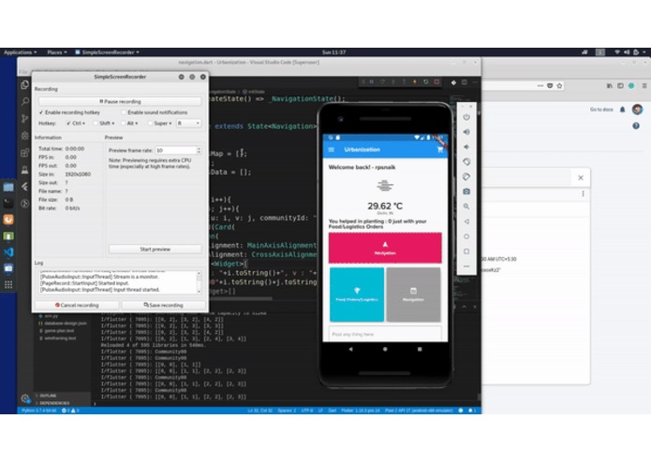Open the Test flask icon in activity bar
The height and width of the screenshot is (462, 651).
coord(25,169)
